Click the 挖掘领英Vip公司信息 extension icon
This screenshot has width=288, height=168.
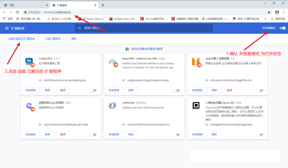click(x=30, y=107)
